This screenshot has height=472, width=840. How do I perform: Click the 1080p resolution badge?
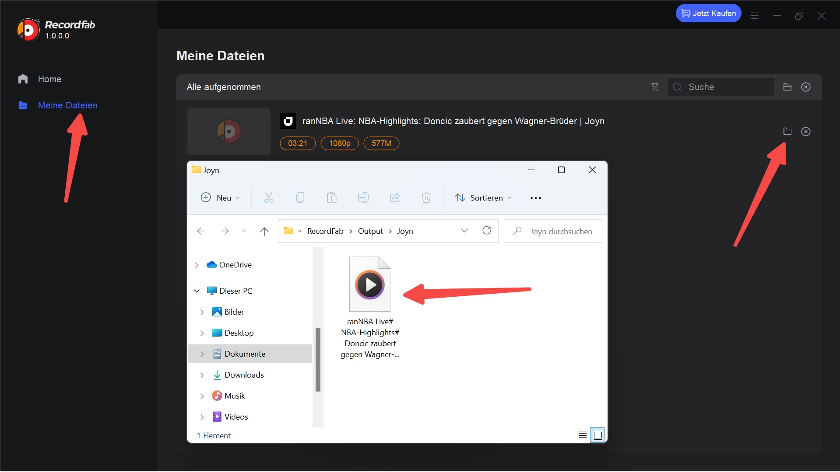click(x=340, y=143)
